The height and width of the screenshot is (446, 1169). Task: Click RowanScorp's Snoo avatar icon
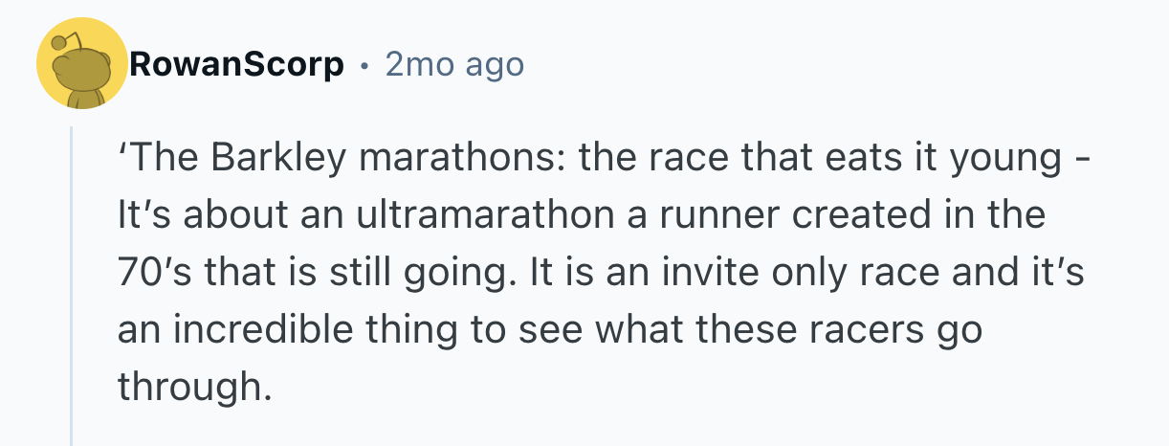[x=81, y=64]
